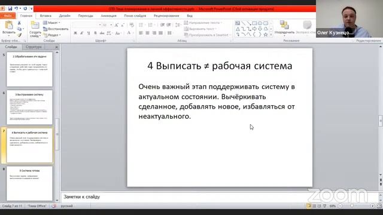Image resolution: width=383 pixels, height=215 pixels.
Task: Select the triangle shape in shapes gallery
Action: coord(238,29)
